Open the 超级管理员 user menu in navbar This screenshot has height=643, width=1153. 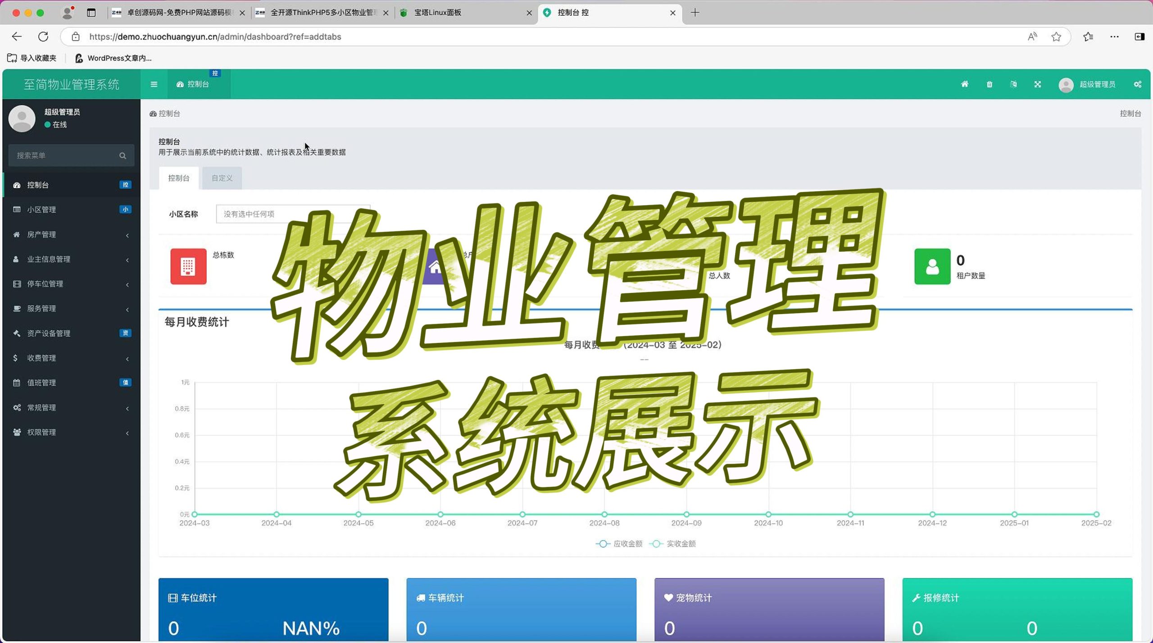1087,84
